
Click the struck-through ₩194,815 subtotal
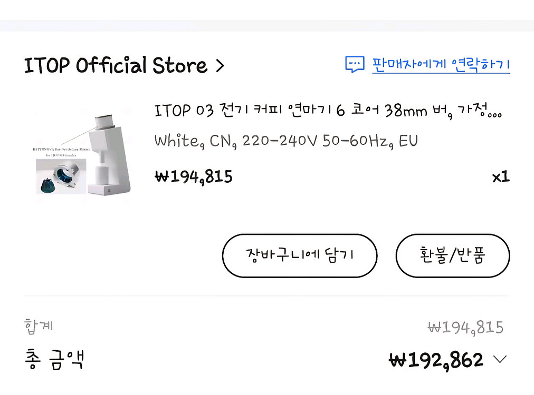[x=465, y=328]
